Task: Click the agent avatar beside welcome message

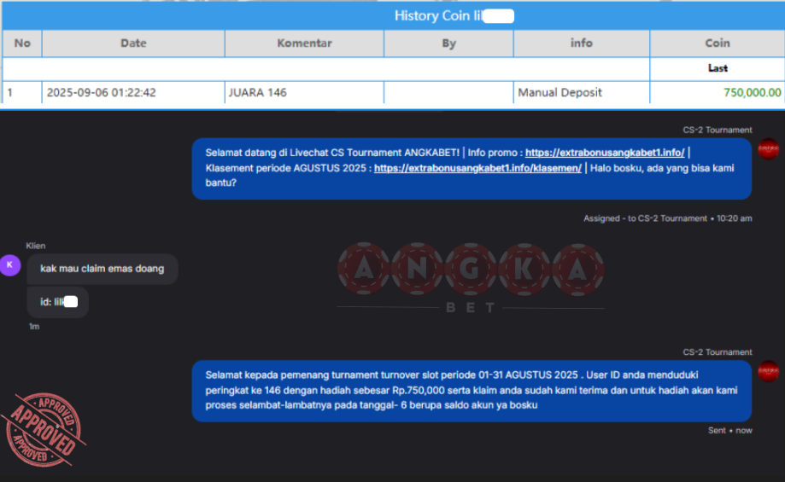Action: [768, 149]
